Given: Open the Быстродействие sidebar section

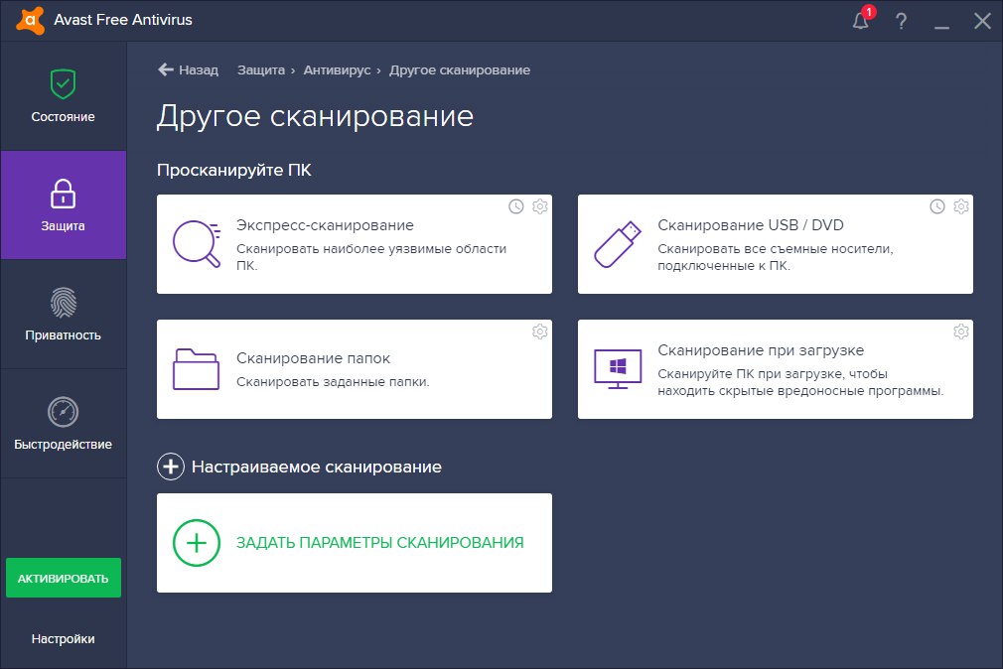Looking at the screenshot, I should coord(64,424).
